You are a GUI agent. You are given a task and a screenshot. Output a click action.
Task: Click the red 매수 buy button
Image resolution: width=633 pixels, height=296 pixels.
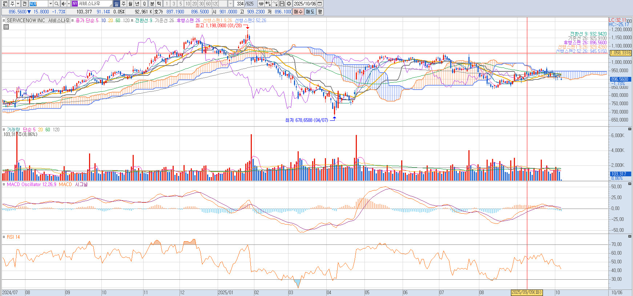point(298,12)
